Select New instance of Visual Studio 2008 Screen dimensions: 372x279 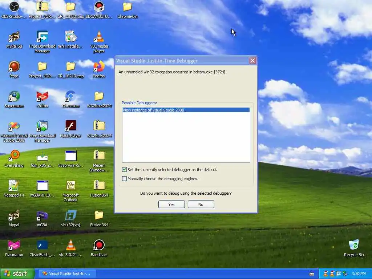tap(186, 110)
